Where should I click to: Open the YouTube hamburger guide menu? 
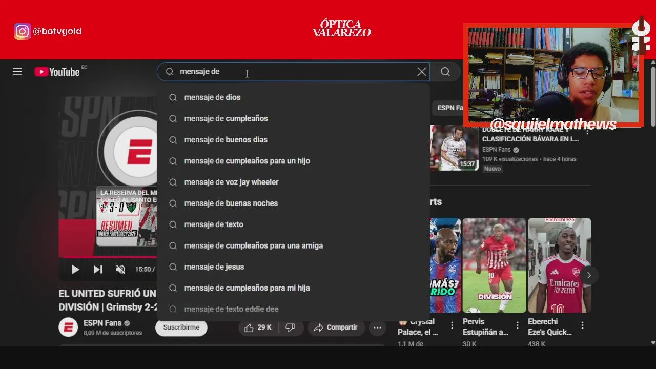pyautogui.click(x=17, y=72)
